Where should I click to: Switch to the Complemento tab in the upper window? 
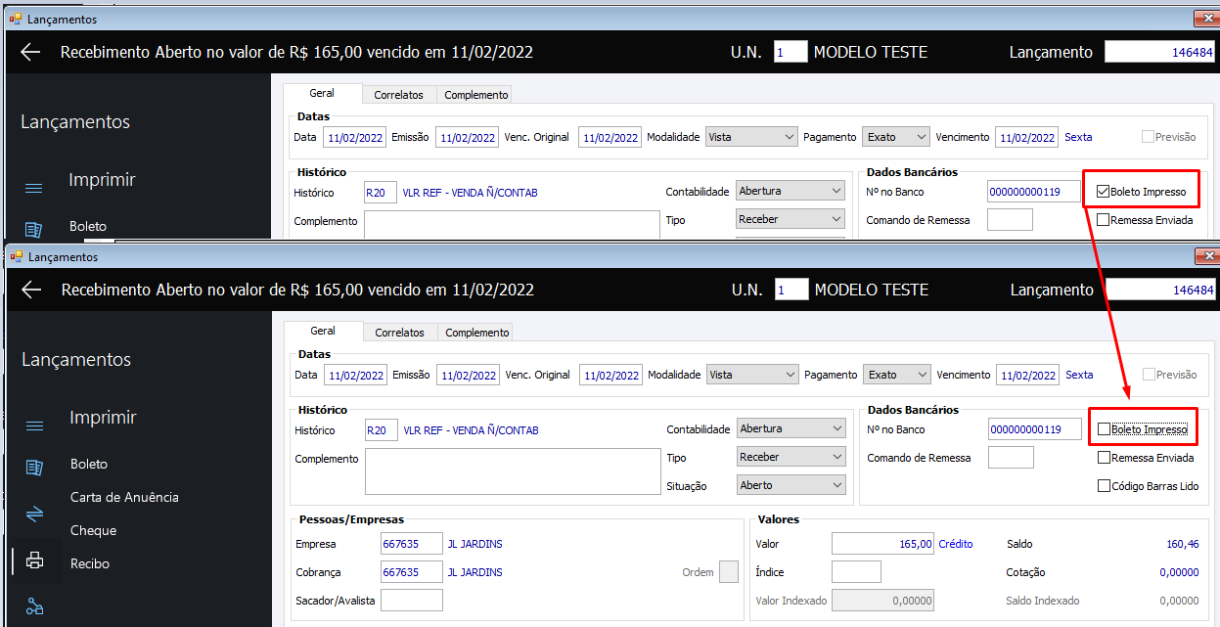(x=475, y=95)
